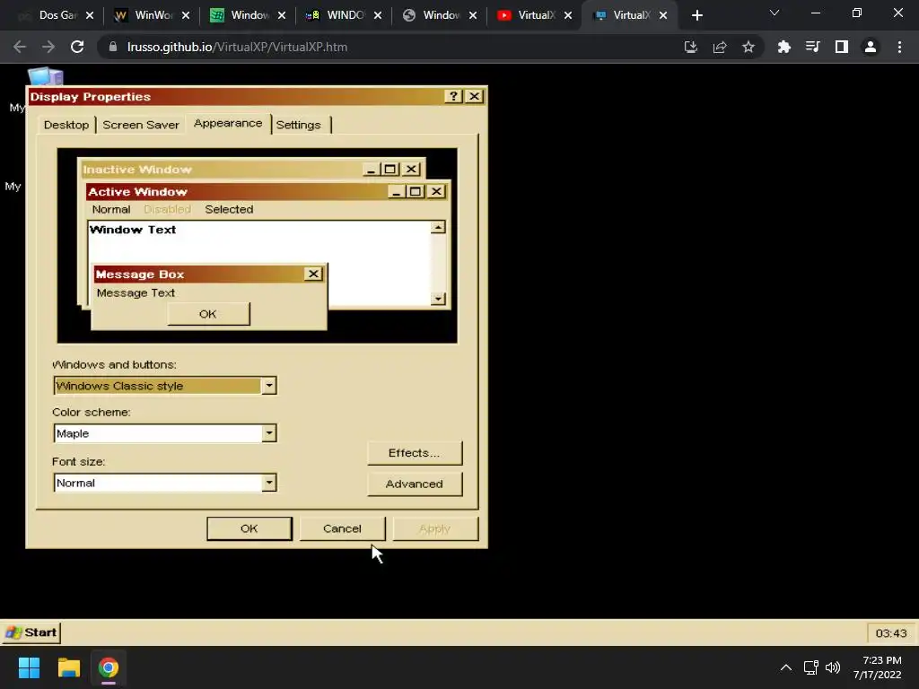The width and height of the screenshot is (919, 689).
Task: Expand the Color scheme dropdown arrow
Action: coord(269,433)
